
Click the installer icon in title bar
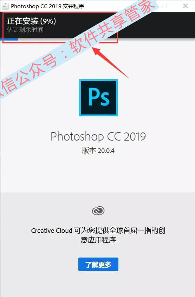(x=5, y=6)
